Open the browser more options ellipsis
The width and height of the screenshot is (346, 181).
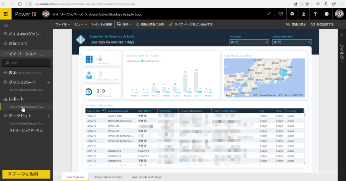[x=342, y=4]
